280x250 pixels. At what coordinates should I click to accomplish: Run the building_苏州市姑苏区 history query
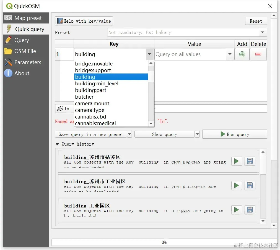click(x=237, y=161)
